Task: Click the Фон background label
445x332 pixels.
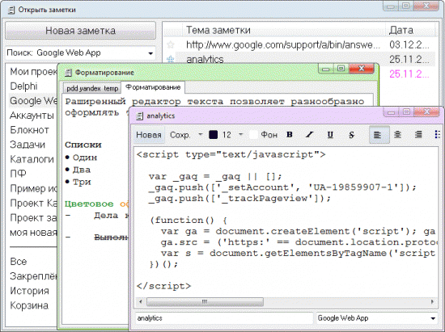Action: [269, 135]
